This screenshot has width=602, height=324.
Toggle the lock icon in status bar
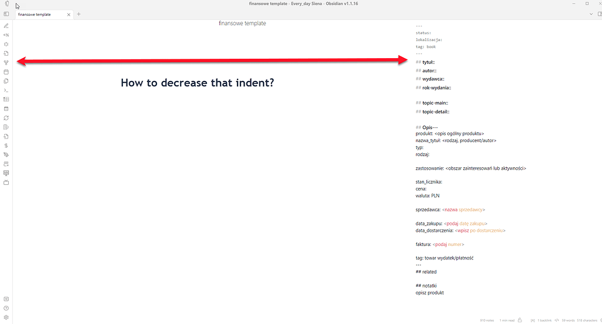coord(520,320)
